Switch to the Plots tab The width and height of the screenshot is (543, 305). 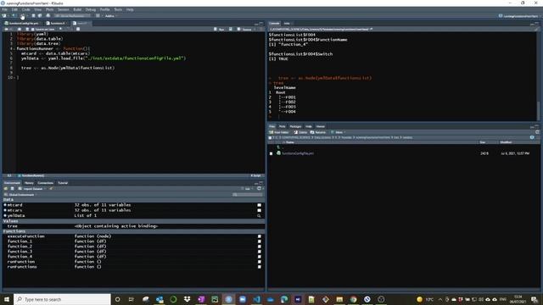[x=283, y=126]
